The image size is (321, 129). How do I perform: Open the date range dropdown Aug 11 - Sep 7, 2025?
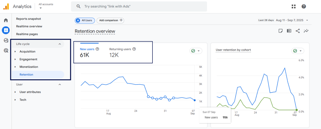(x=292, y=20)
